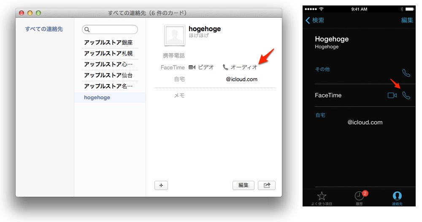The height and width of the screenshot is (222, 422).
Task: Tap the @icloud.com email on iPhone
Action: point(365,122)
